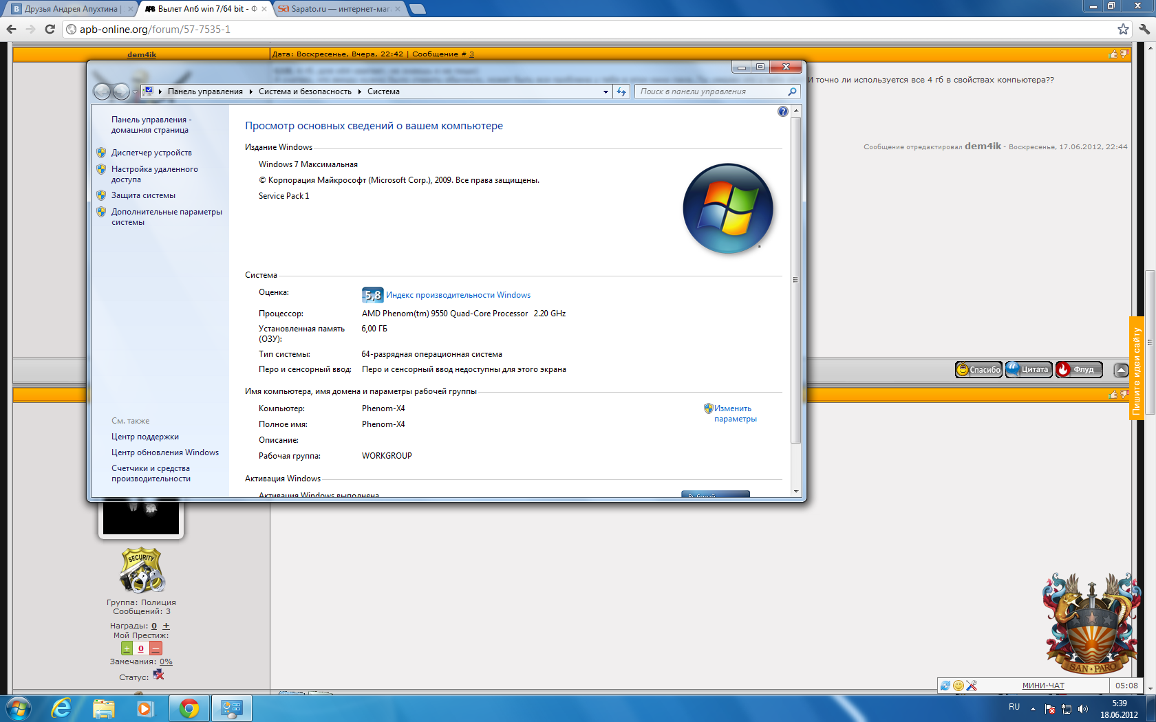Click the Control Panel taskbar icon

(231, 708)
